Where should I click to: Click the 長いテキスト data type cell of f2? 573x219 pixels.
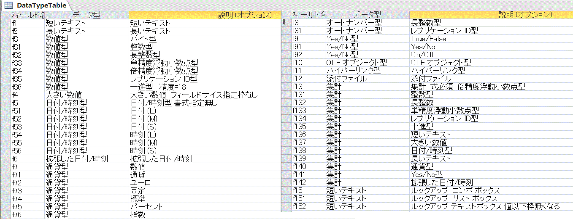coord(87,31)
